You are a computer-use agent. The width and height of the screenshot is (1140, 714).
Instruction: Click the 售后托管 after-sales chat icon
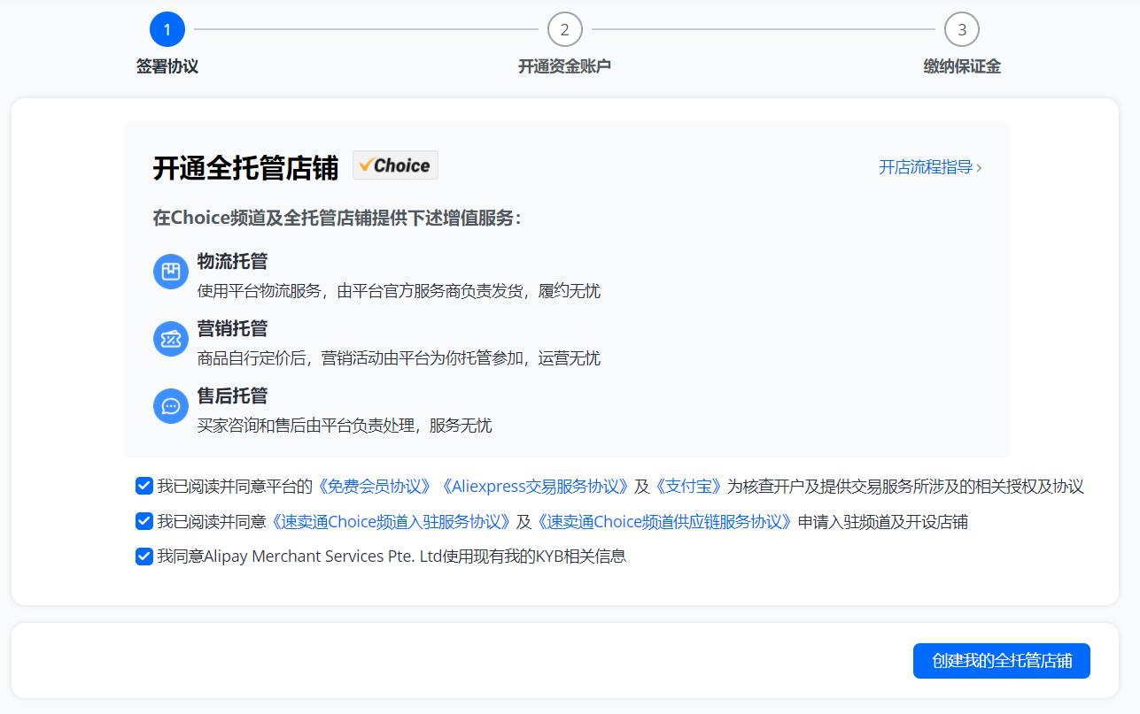(170, 406)
